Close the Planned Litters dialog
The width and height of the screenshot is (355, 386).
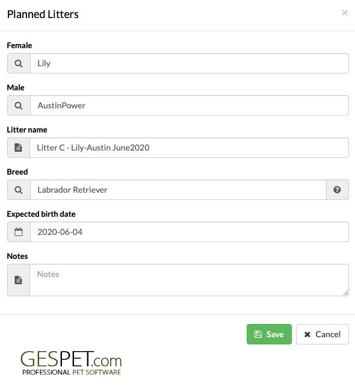345,13
